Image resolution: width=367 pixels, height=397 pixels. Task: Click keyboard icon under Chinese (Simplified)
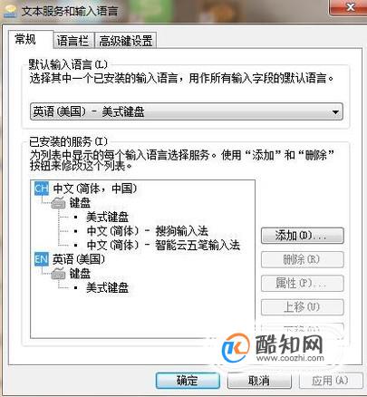(58, 203)
